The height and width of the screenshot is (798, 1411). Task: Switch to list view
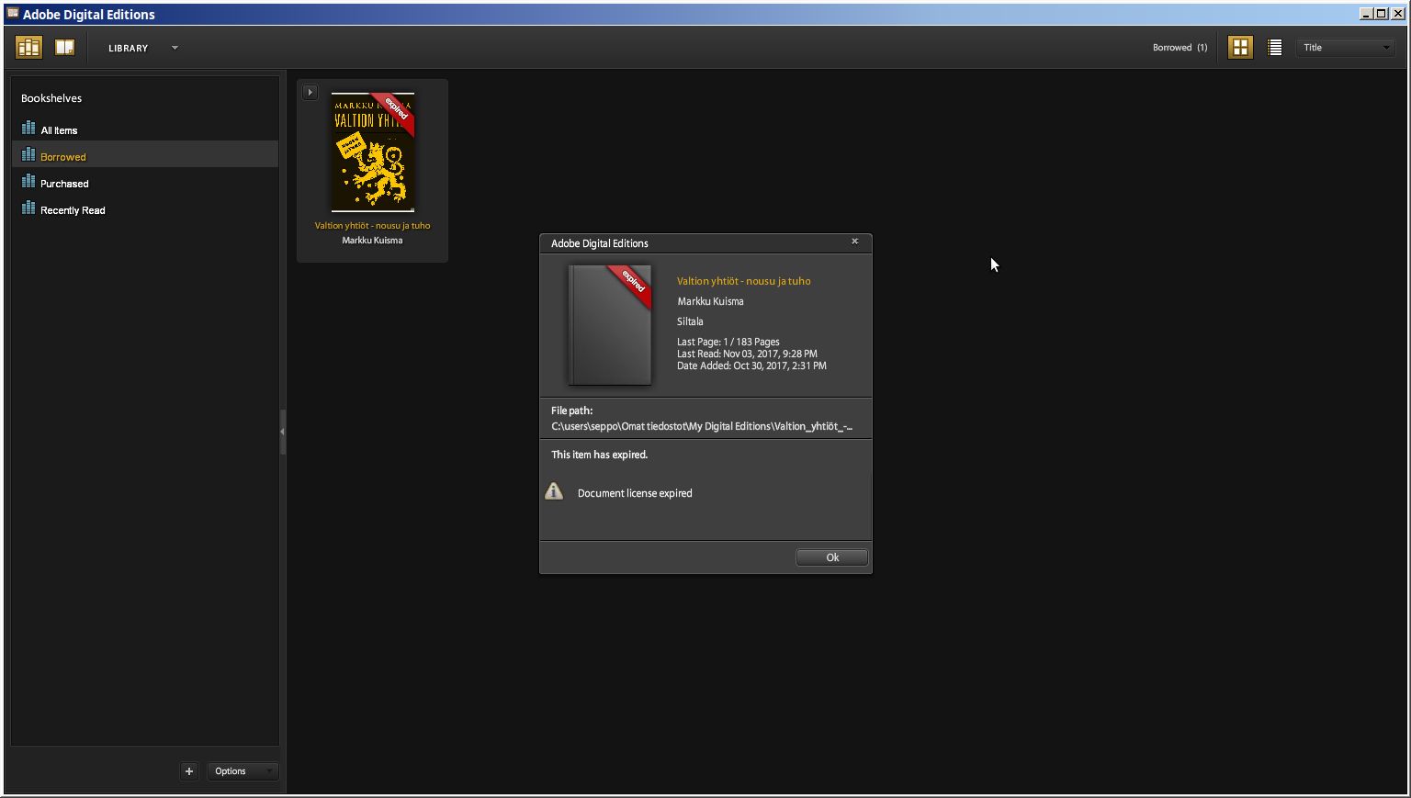click(x=1274, y=48)
